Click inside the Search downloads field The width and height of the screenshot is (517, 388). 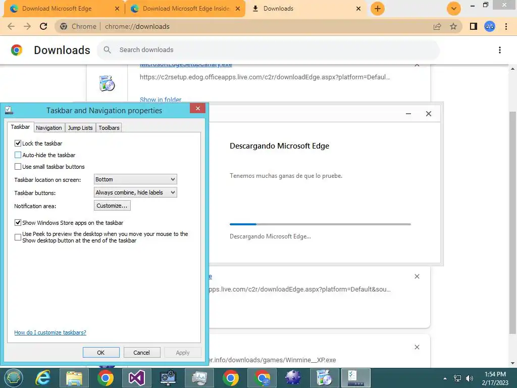[268, 50]
